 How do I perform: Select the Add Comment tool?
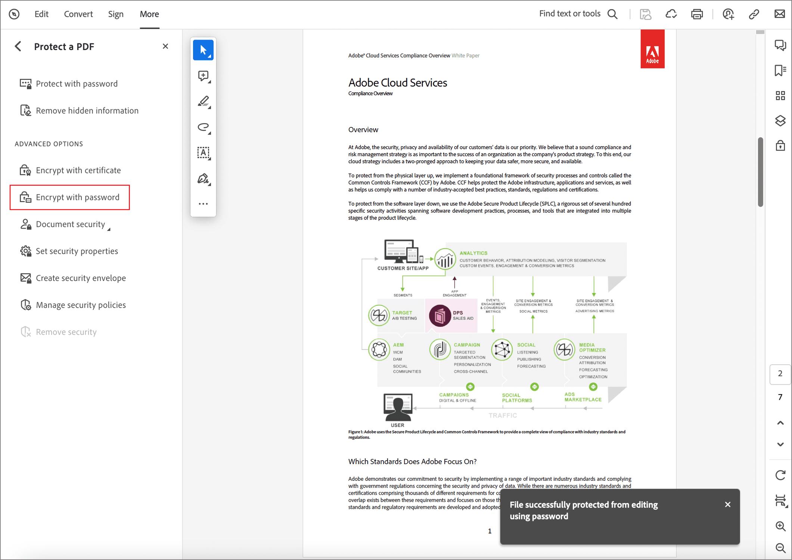click(x=203, y=76)
